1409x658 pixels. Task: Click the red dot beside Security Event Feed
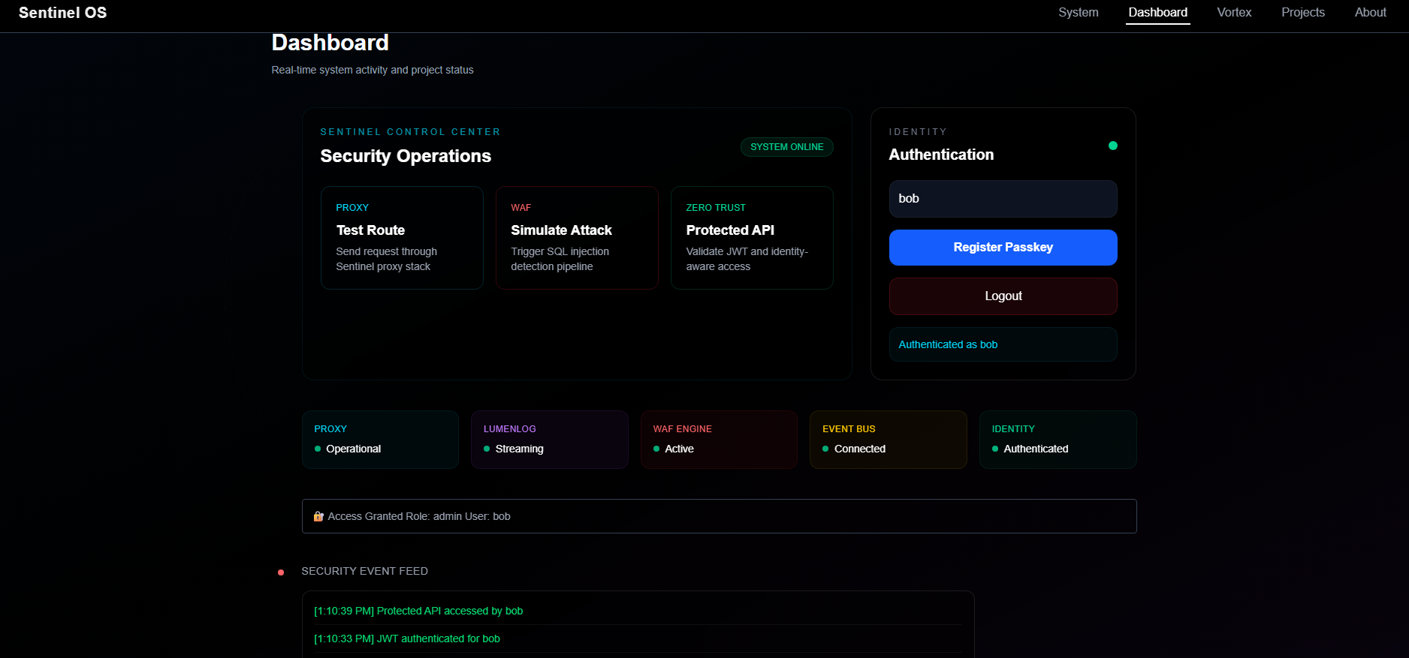(x=281, y=572)
